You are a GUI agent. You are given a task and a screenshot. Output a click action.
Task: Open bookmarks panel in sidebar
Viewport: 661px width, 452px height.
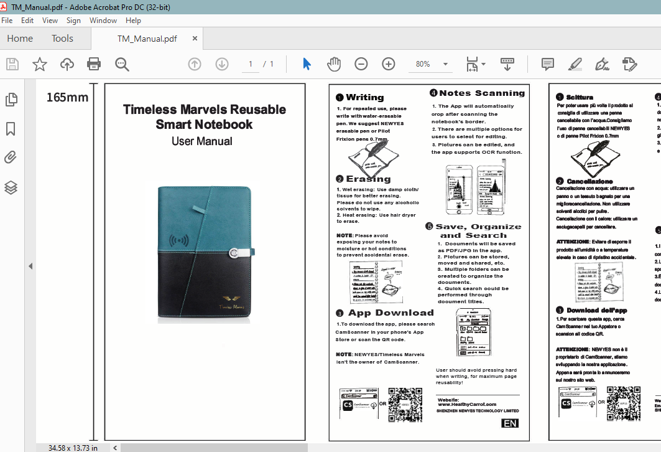click(x=11, y=129)
